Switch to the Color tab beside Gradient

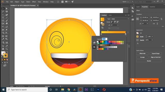pos(110,15)
